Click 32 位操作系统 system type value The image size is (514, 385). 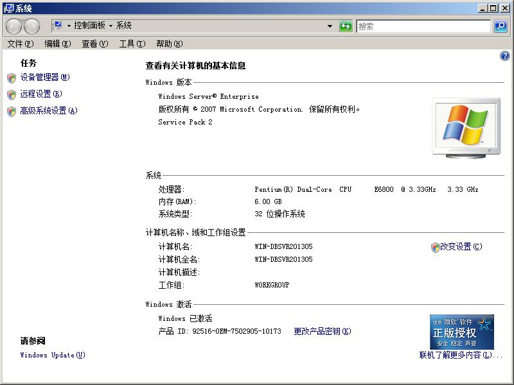pos(279,214)
